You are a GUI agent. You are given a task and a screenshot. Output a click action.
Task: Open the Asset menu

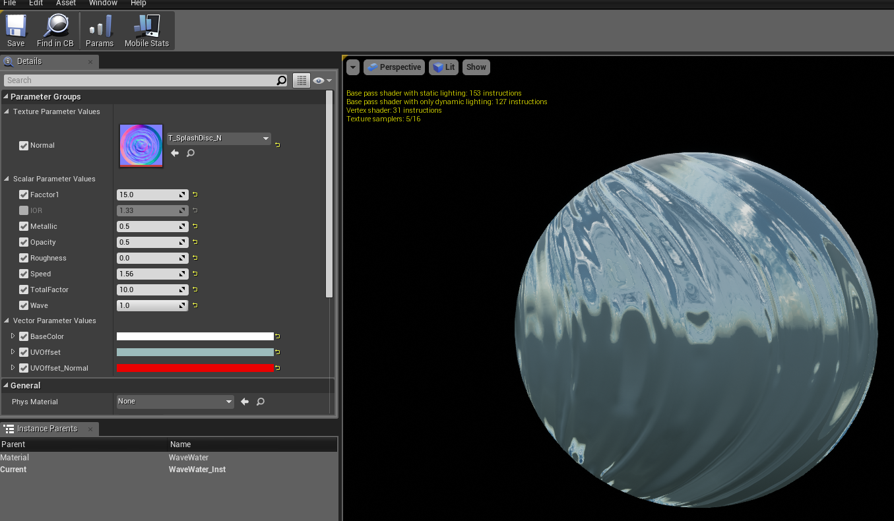coord(66,3)
